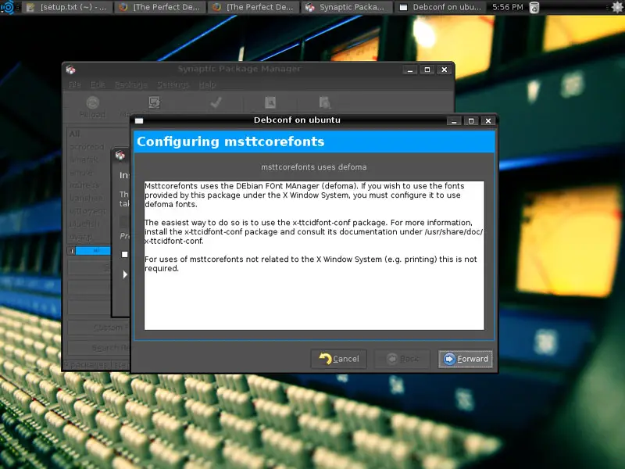
Task: Select the All category in Synaptic
Action: 74,134
